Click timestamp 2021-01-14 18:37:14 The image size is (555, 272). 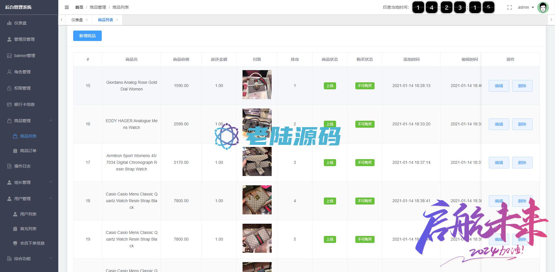click(x=411, y=163)
